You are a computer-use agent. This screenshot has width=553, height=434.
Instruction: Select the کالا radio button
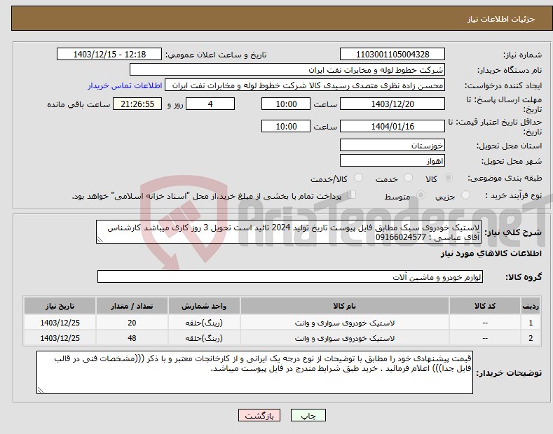(x=448, y=178)
